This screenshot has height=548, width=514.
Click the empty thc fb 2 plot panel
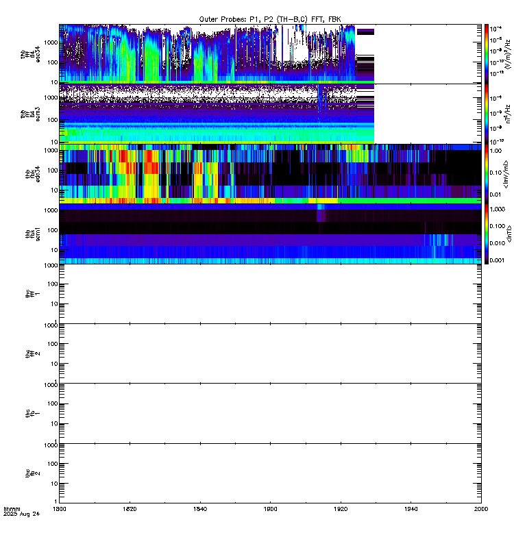pyautogui.click(x=270, y=473)
